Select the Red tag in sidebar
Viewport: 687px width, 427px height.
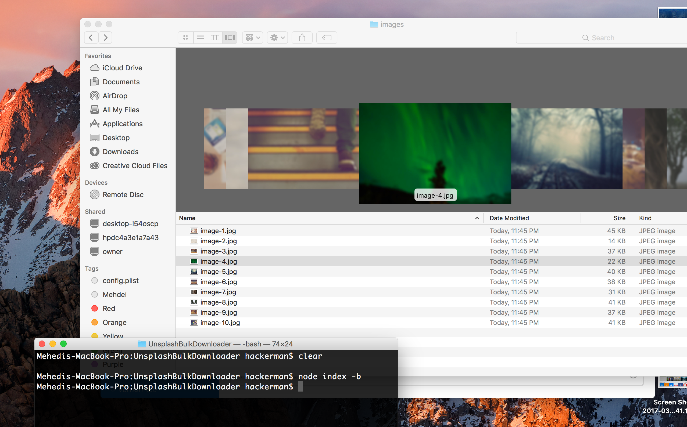point(109,308)
